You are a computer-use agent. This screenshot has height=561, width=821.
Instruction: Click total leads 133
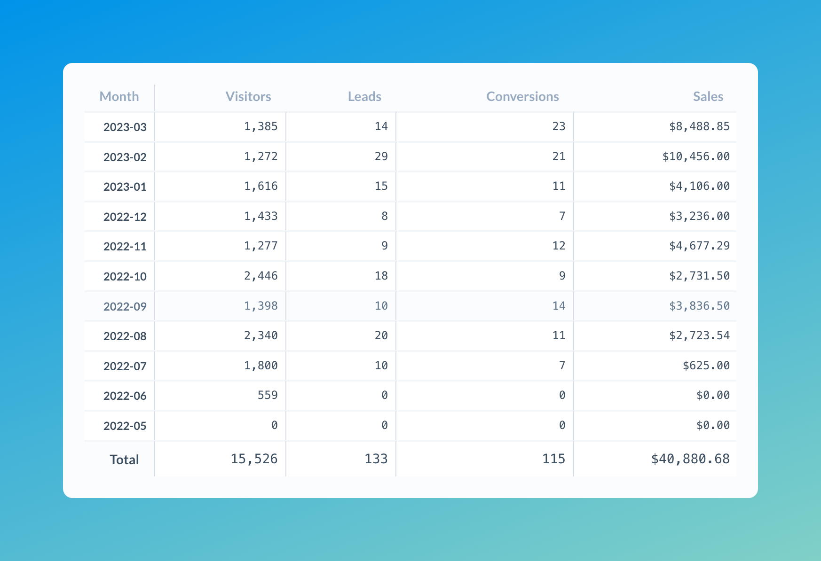376,459
